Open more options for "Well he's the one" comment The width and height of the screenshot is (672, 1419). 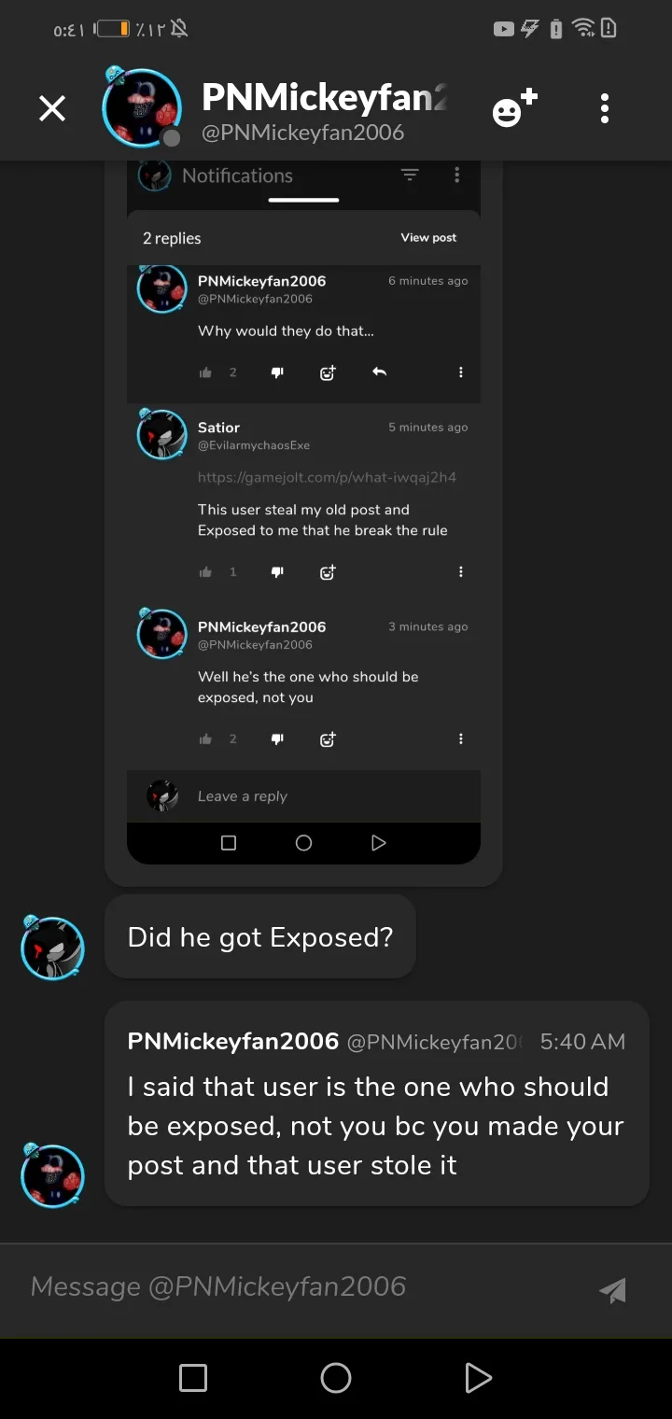(x=460, y=738)
